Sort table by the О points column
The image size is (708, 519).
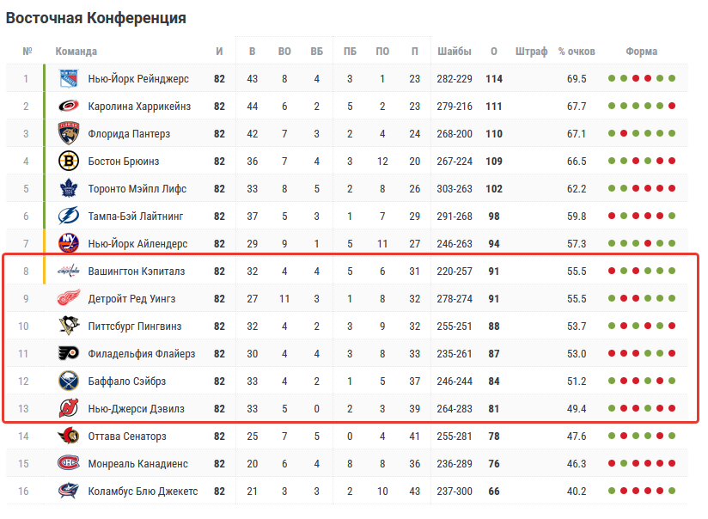point(494,52)
